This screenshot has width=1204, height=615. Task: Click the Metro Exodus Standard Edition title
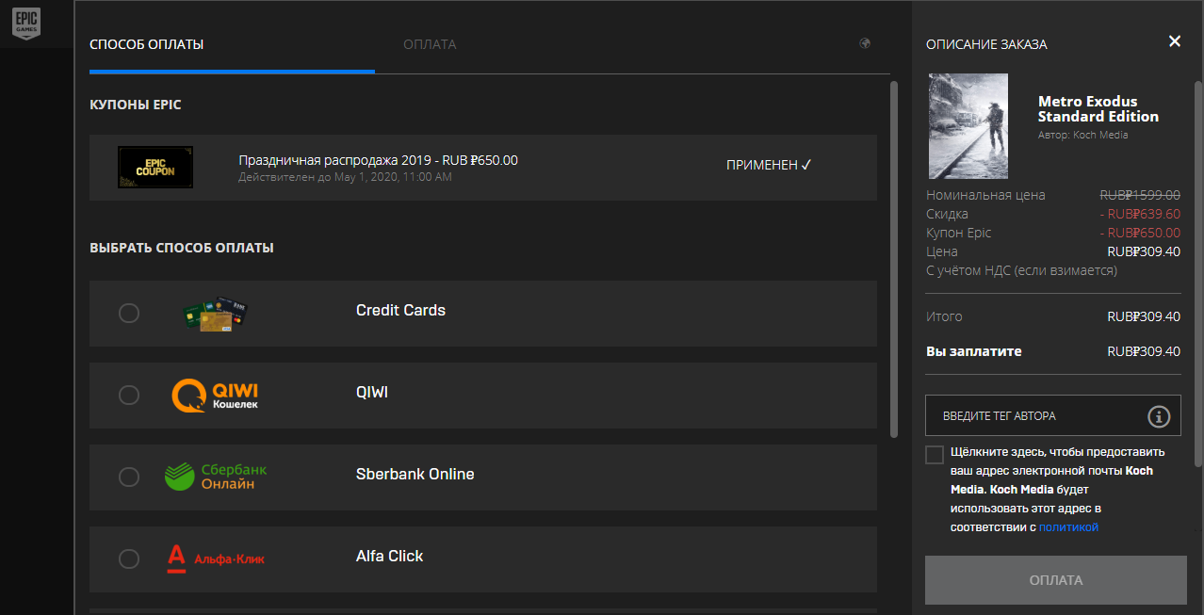pyautogui.click(x=1098, y=108)
